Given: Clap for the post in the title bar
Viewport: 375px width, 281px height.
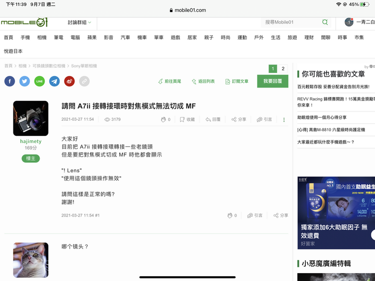Looking at the screenshot, I should click(166, 120).
